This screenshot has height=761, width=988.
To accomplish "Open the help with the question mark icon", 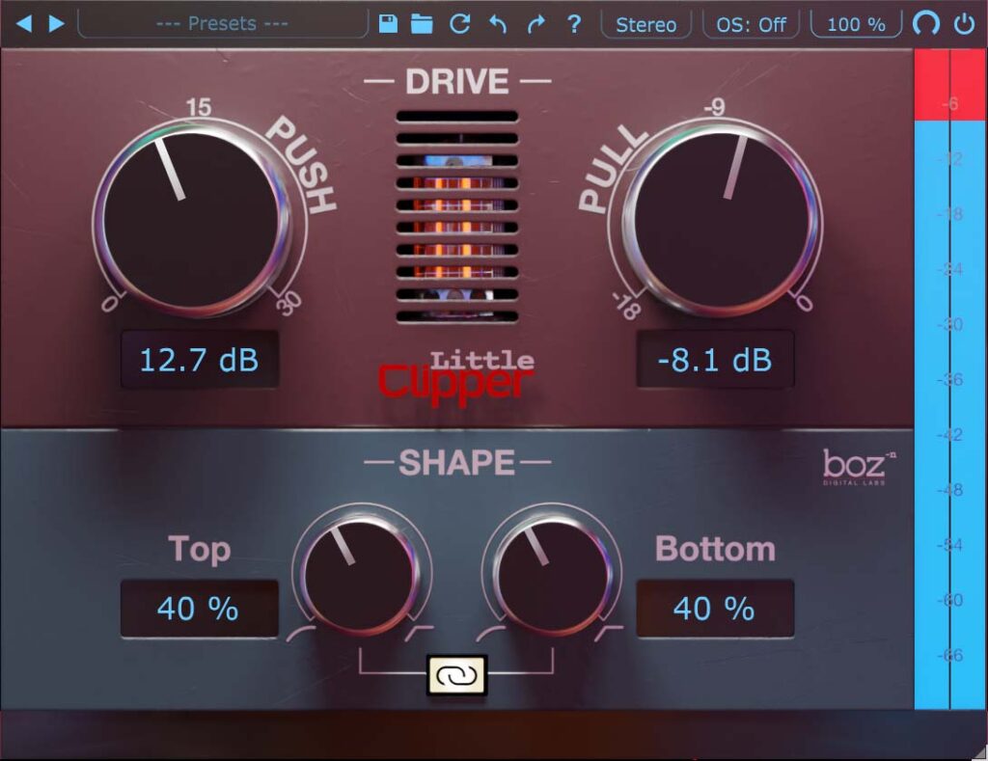I will [x=573, y=24].
